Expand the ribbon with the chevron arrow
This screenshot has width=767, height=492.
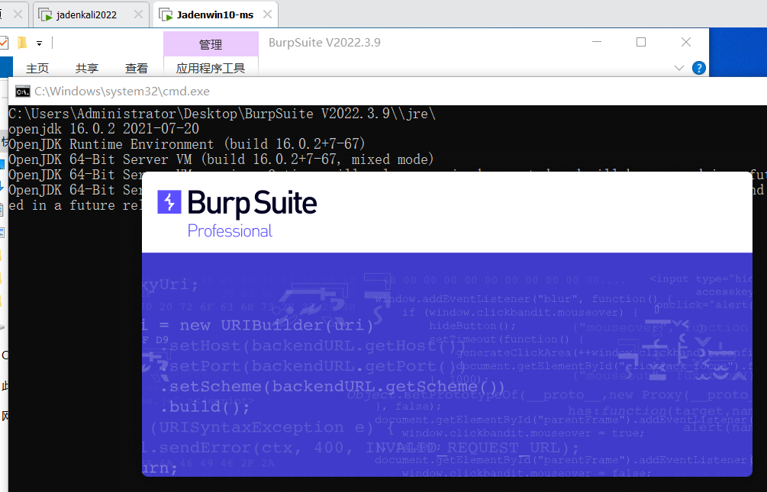coord(679,68)
